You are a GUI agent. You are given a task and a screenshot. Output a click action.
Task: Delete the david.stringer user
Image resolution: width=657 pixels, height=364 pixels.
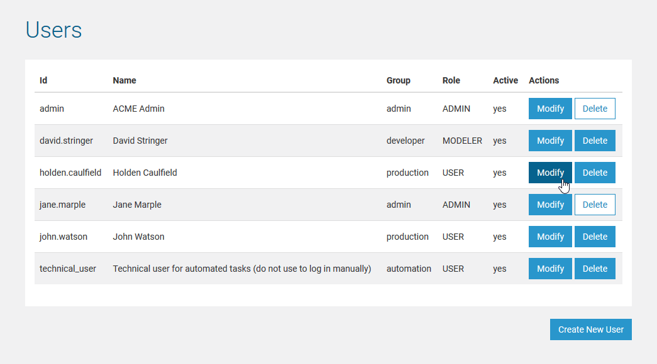[595, 141]
